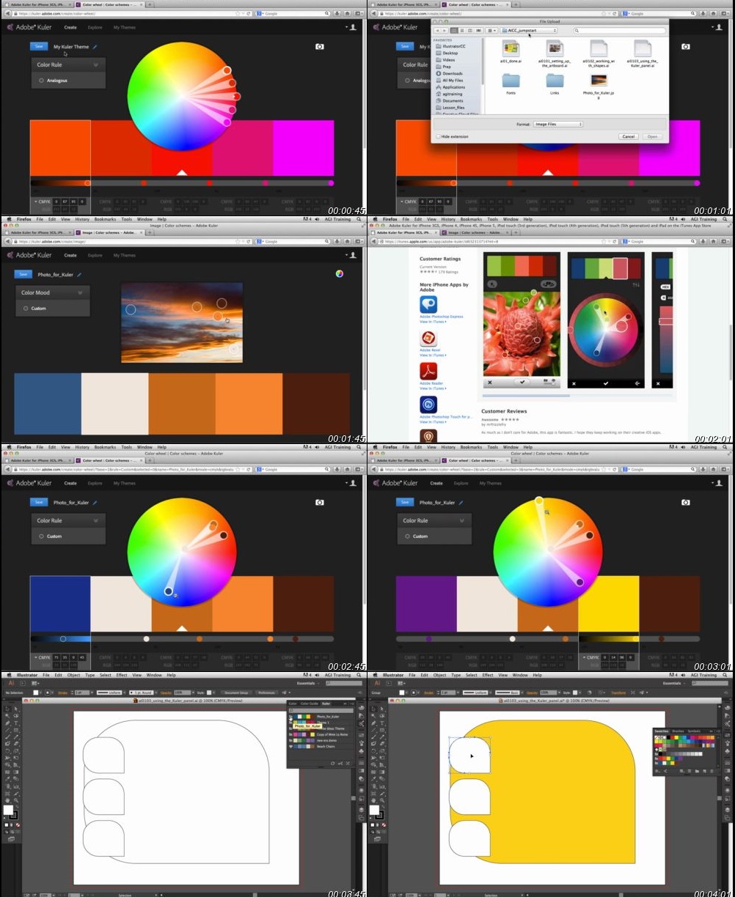
Task: Select the ai01_done.ai file icon in File Upload
Action: pyautogui.click(x=511, y=48)
